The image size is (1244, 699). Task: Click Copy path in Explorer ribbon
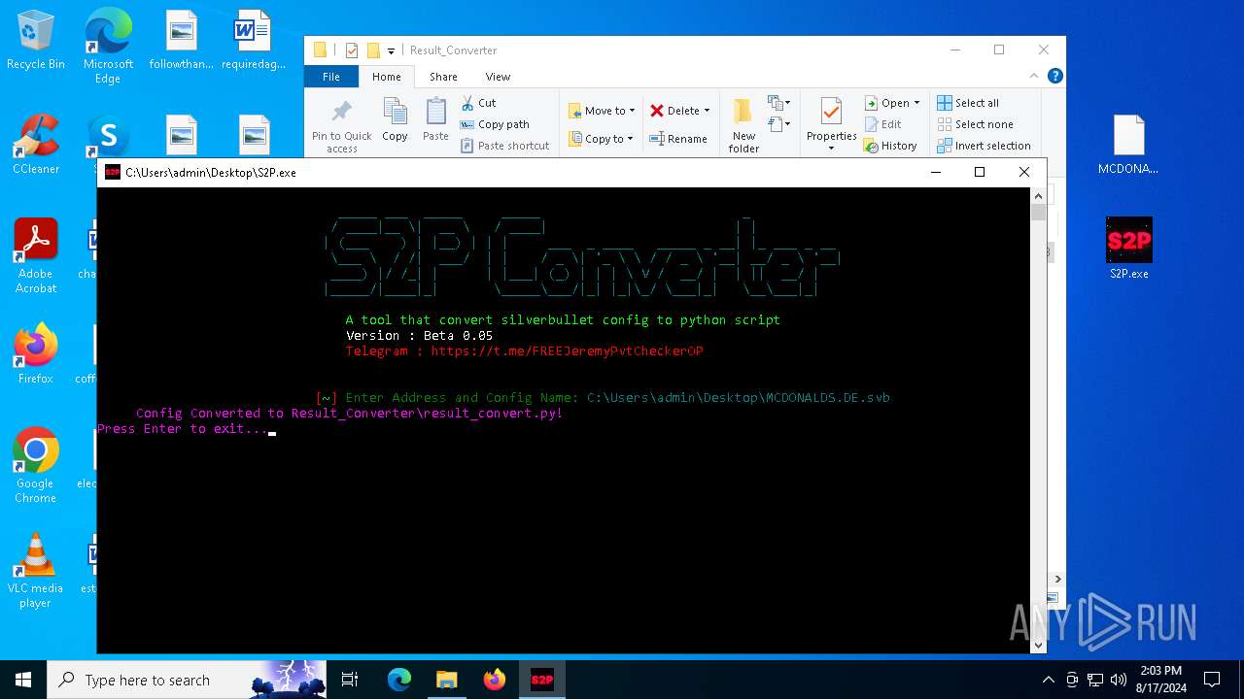[x=495, y=124]
